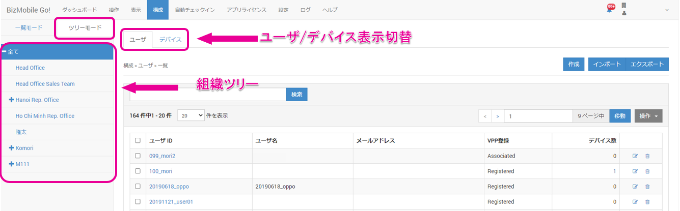Toggle the select-all checkbox in table header

point(138,140)
